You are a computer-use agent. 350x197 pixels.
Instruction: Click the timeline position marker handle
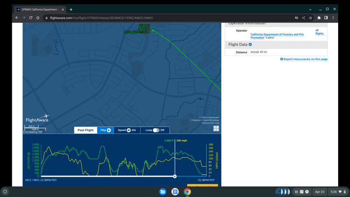pyautogui.click(x=175, y=176)
